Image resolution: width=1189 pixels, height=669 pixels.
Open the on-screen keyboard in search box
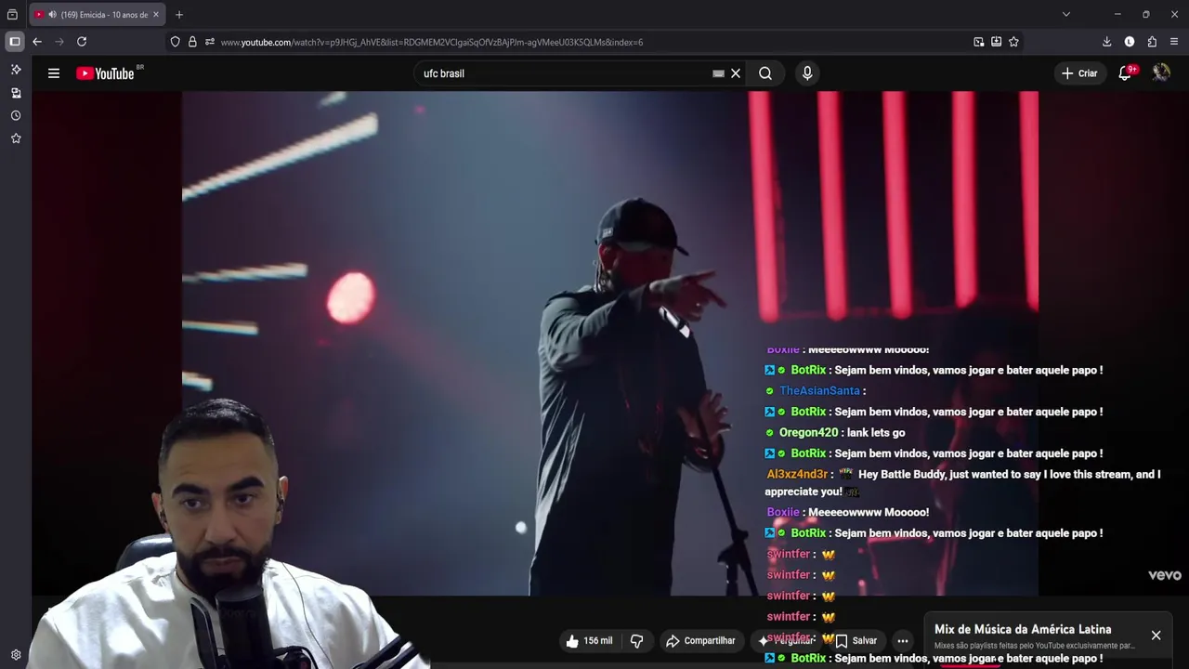pyautogui.click(x=718, y=73)
